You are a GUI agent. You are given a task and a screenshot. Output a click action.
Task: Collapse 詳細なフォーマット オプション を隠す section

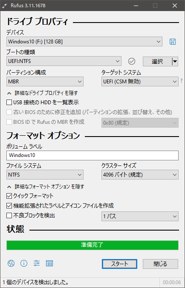click(46, 187)
